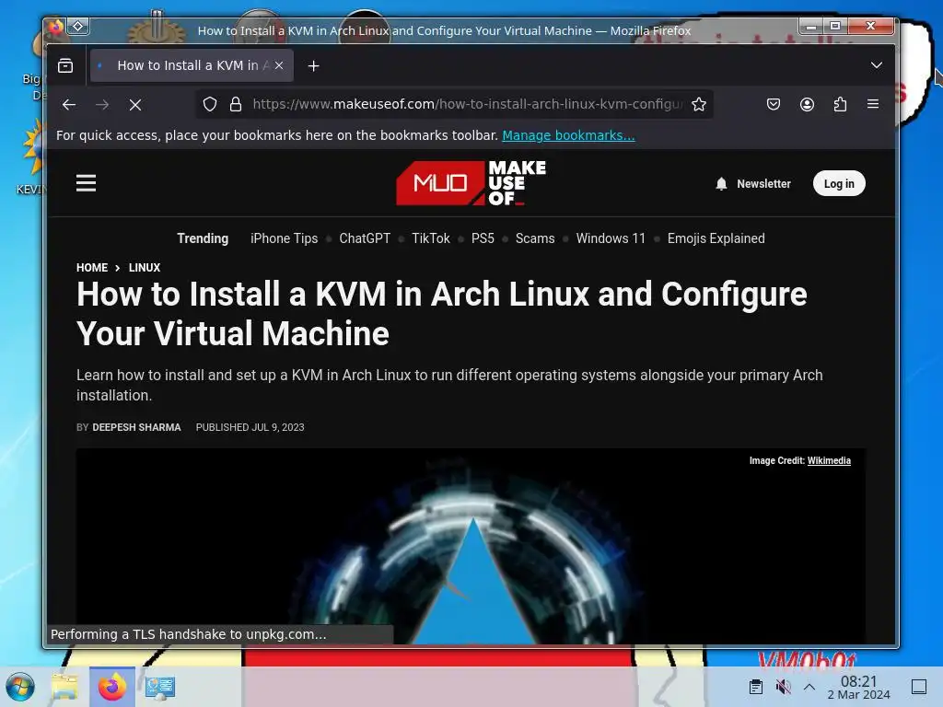Open PS5 trending topic

pyautogui.click(x=483, y=238)
